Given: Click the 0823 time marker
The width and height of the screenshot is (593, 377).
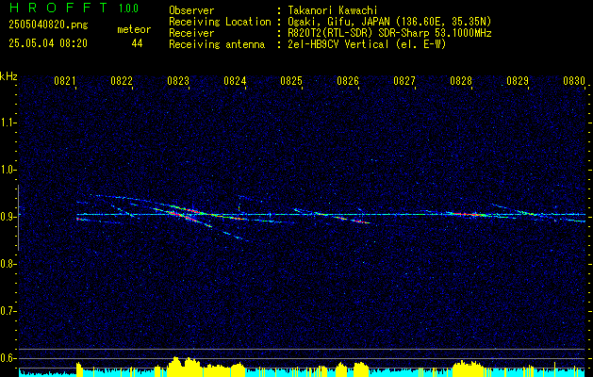Looking at the screenshot, I should click(x=178, y=80).
